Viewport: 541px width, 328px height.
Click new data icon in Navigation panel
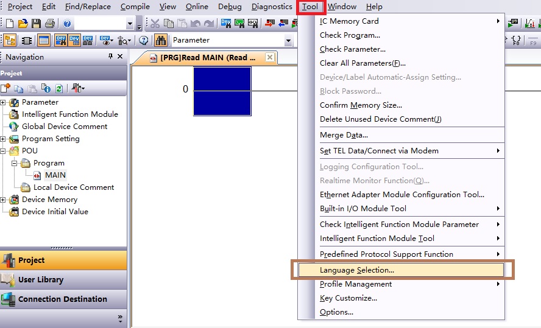[x=5, y=88]
